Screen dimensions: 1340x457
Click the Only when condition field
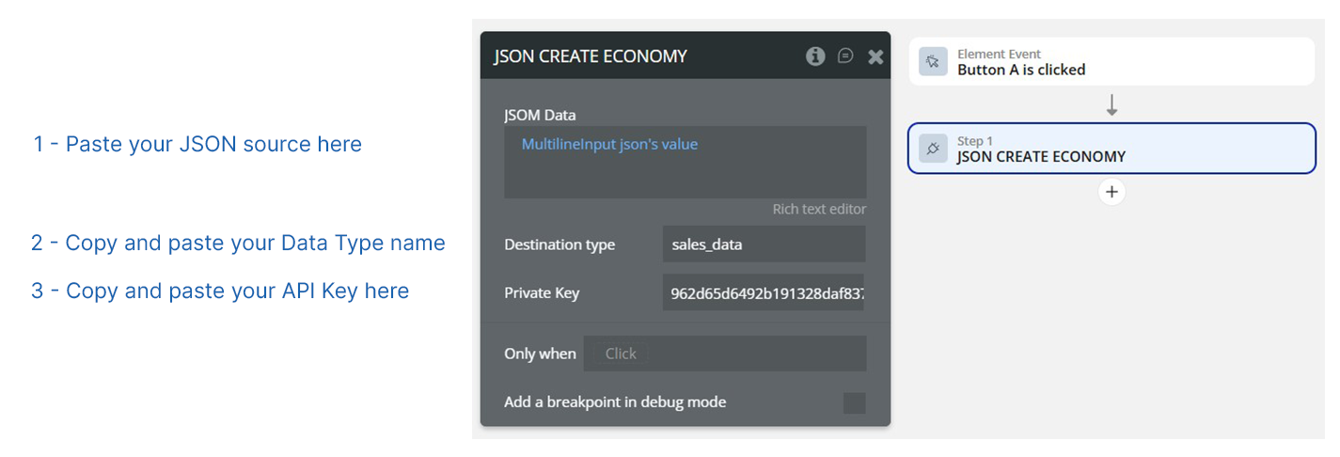pyautogui.click(x=724, y=354)
